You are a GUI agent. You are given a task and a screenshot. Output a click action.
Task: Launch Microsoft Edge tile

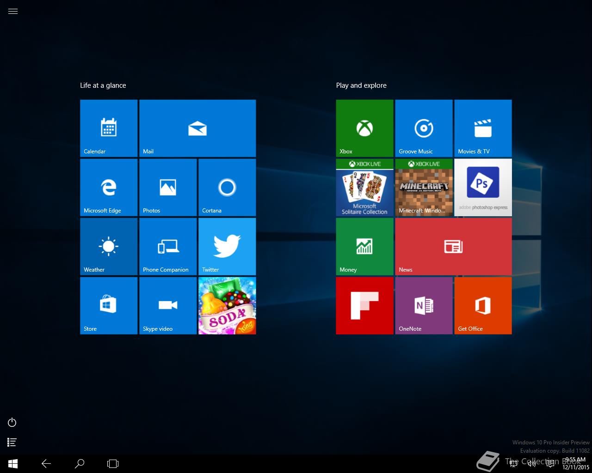tap(109, 188)
